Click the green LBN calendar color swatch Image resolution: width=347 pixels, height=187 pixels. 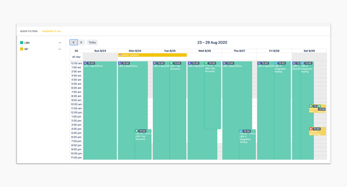(22, 43)
